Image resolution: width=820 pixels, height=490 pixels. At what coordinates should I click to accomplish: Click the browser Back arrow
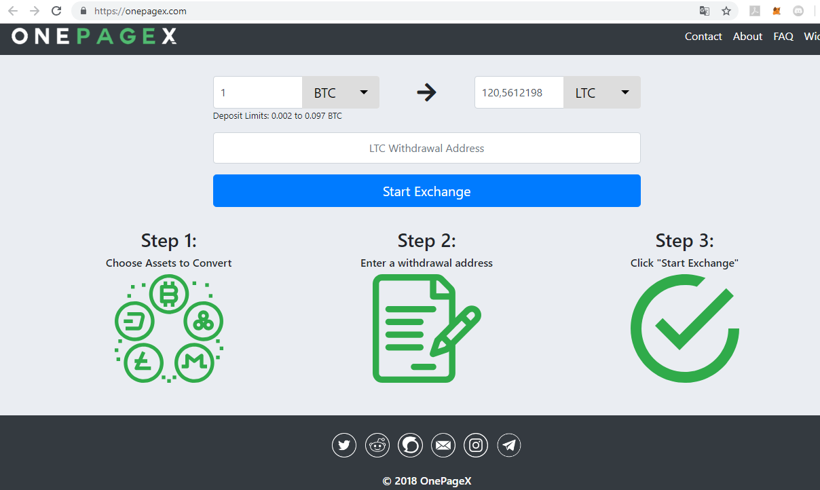pos(13,11)
